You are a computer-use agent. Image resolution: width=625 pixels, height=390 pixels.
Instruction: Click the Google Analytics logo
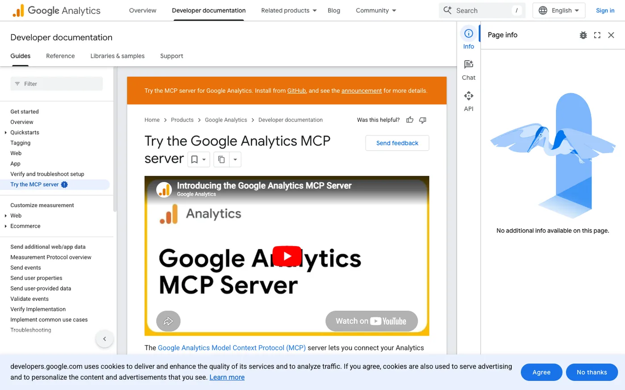[56, 11]
